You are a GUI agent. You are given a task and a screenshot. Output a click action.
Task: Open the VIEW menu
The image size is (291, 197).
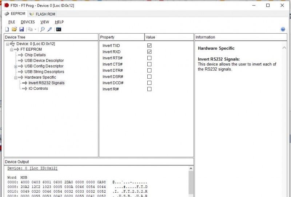(x=45, y=22)
